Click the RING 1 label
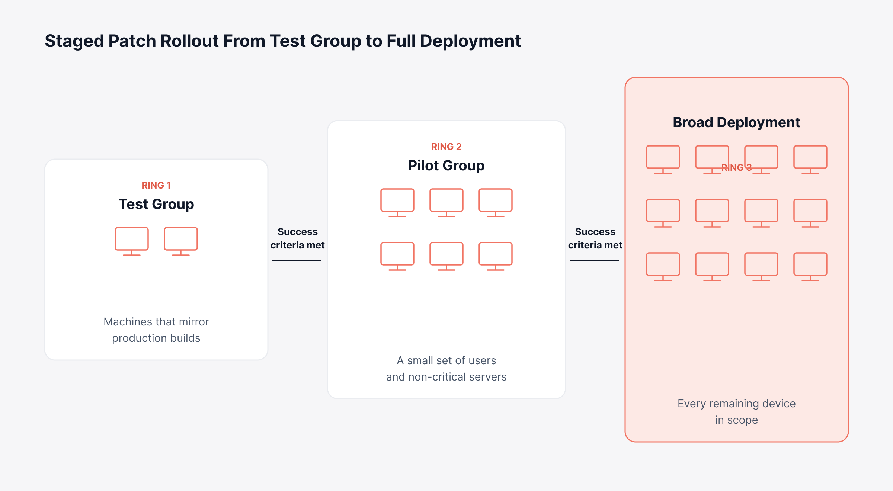This screenshot has width=893, height=491. coord(156,185)
